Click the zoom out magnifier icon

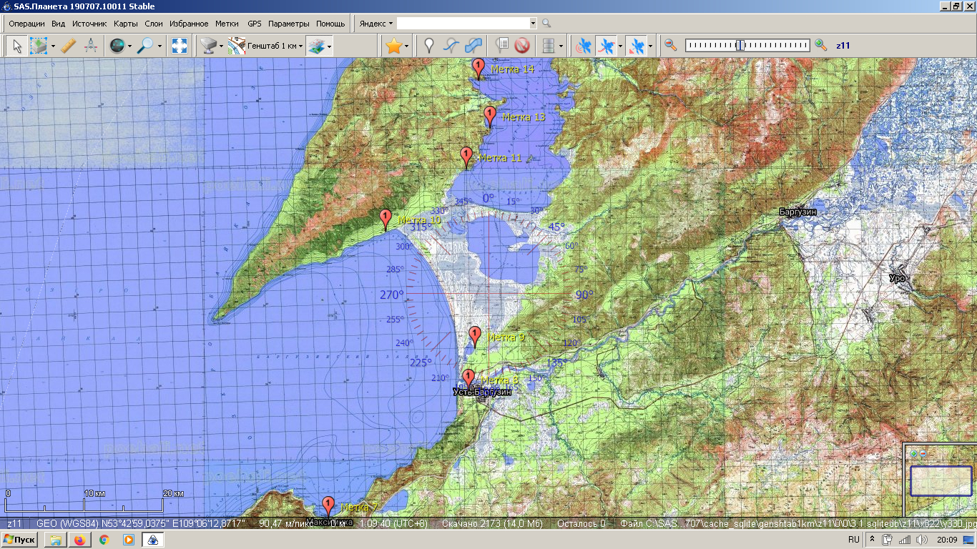click(670, 45)
